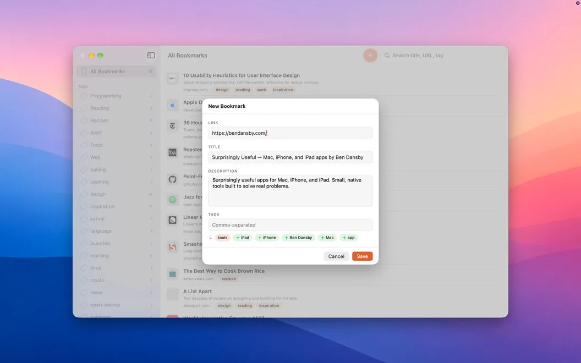The image size is (581, 363).
Task: Open the GitHub icon bookmark
Action: (172, 179)
